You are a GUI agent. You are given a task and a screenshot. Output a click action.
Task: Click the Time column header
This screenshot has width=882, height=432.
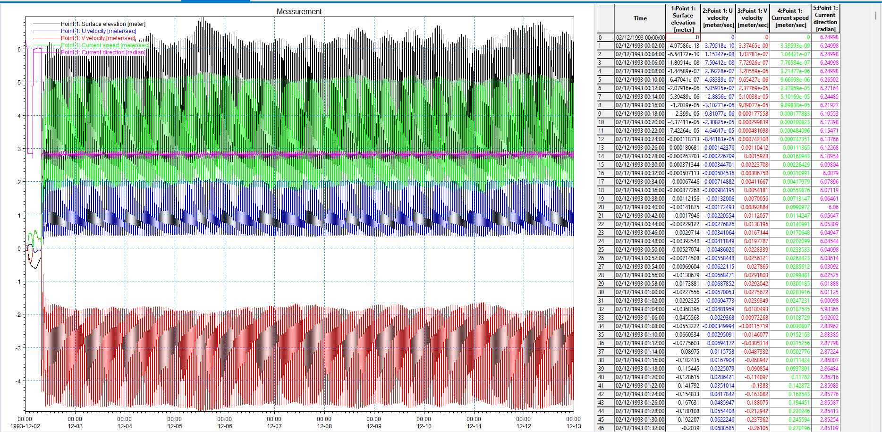(x=640, y=18)
